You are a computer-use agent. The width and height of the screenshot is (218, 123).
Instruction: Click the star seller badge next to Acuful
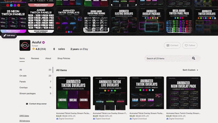tap(44, 42)
